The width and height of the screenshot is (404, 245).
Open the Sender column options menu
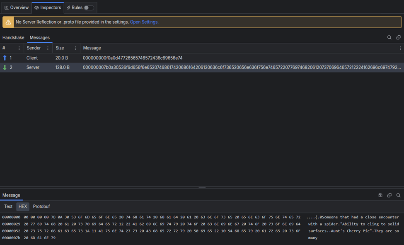[48, 48]
